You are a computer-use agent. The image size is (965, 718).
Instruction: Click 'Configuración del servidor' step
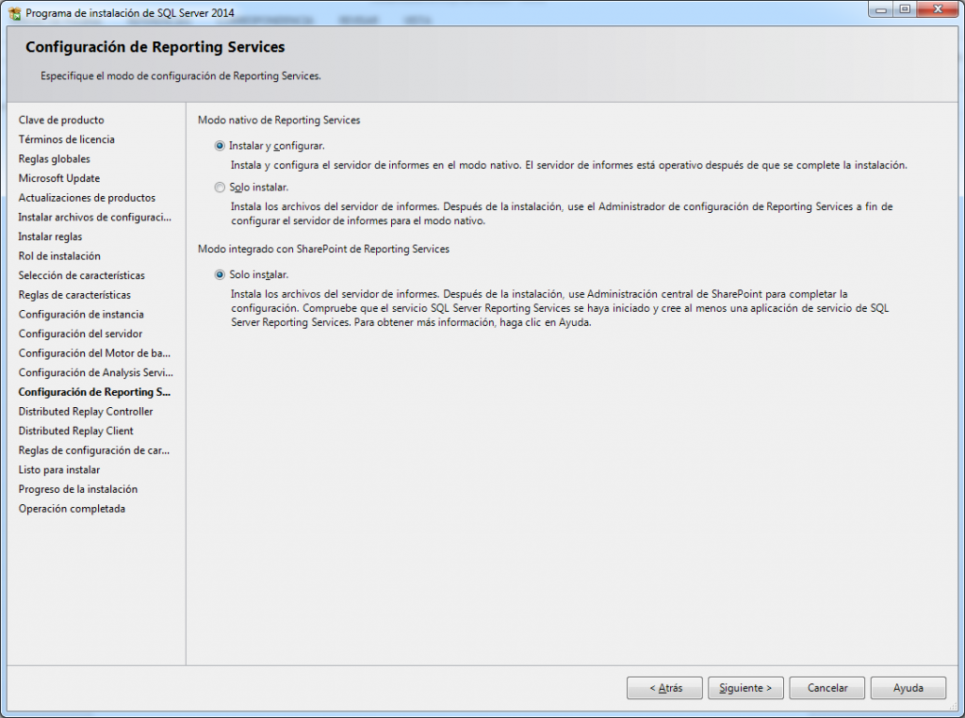(x=80, y=334)
